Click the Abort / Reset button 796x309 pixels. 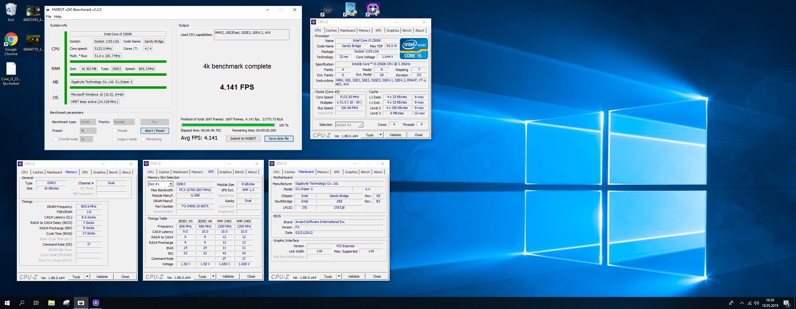point(154,131)
